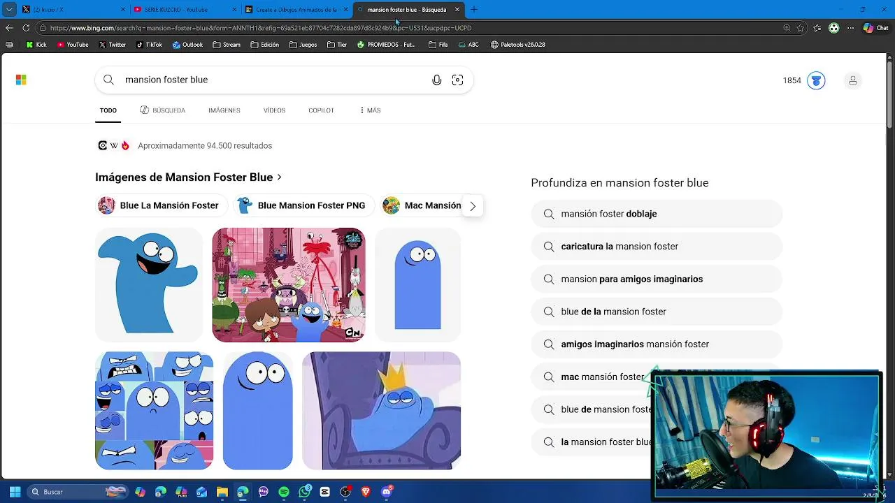895x503 pixels.
Task: Open Imágenes de Mansion Foster Blue heading link
Action: pos(189,177)
